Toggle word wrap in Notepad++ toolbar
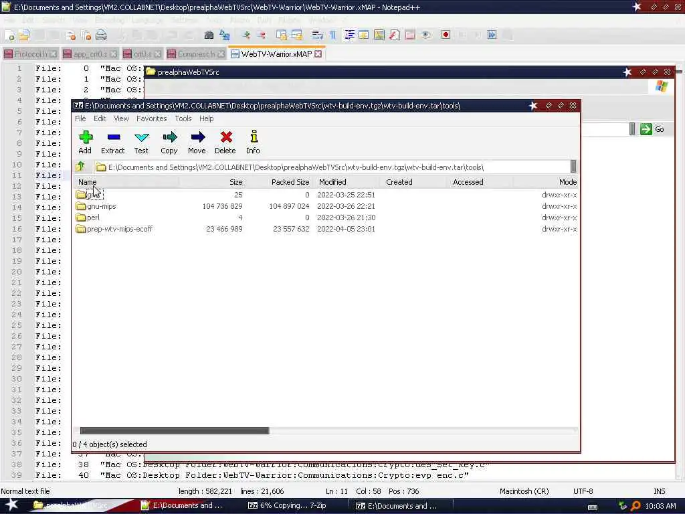 [x=318, y=35]
